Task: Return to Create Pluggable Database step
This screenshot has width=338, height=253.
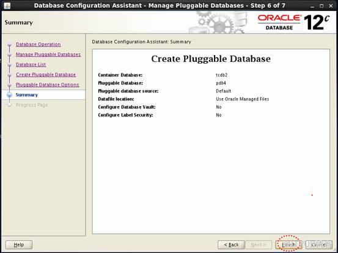Action: tap(46, 75)
